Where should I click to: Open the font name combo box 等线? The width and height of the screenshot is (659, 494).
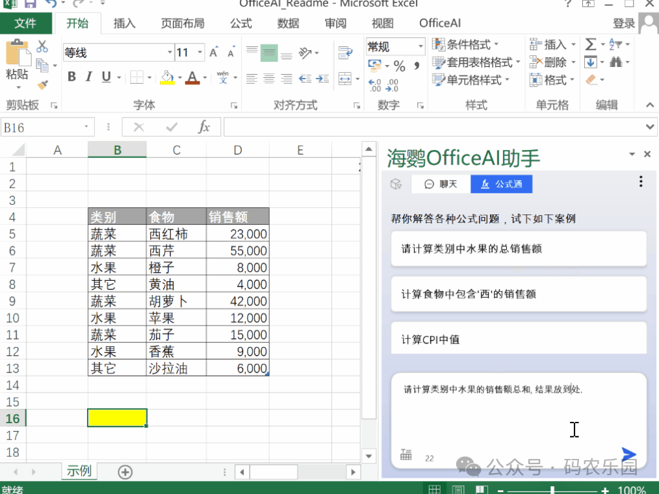point(118,52)
